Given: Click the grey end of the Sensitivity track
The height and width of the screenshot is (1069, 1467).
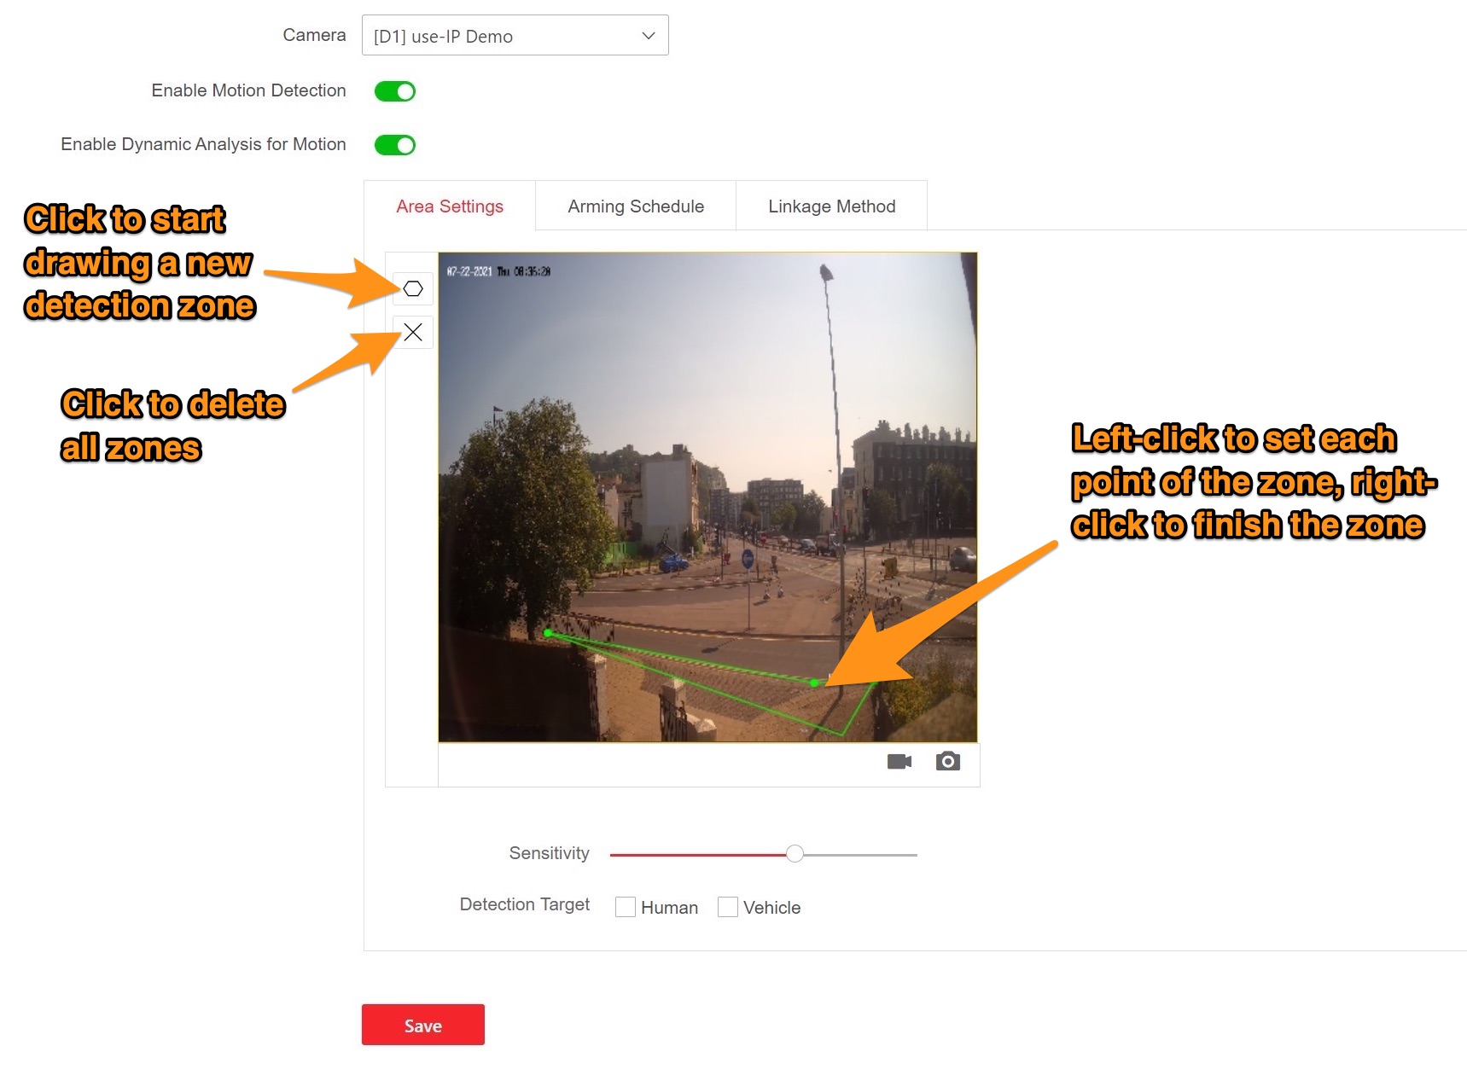Looking at the screenshot, I should point(905,854).
